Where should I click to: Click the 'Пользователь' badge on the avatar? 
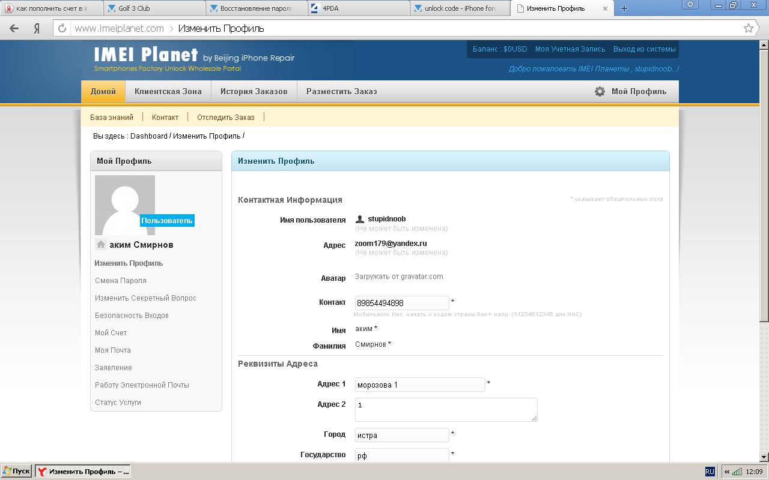167,221
